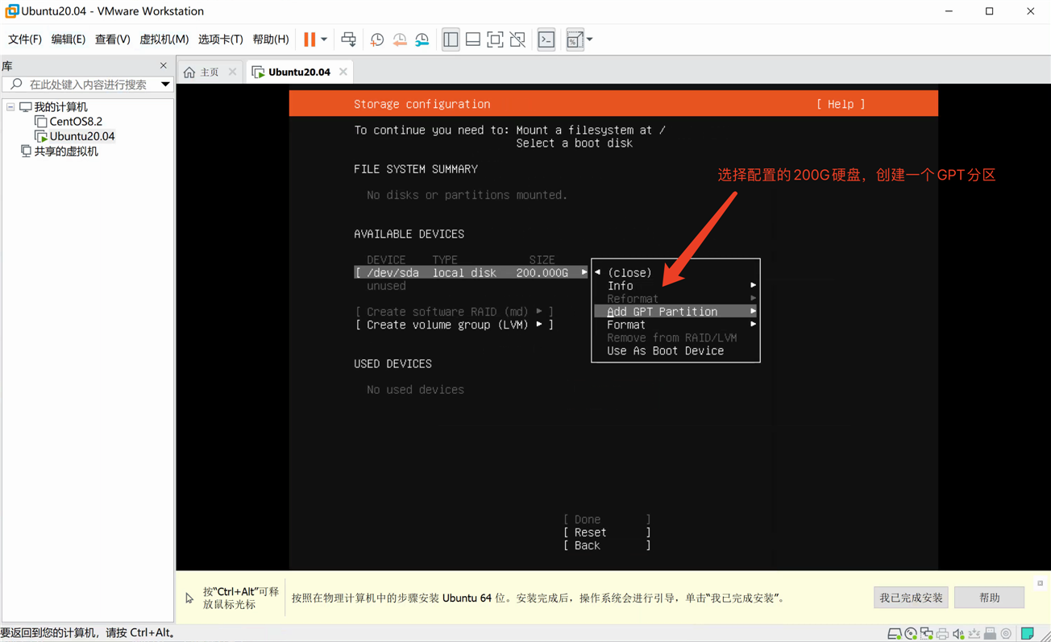Image resolution: width=1051 pixels, height=642 pixels.
Task: Click Create software RAID (md)
Action: point(455,312)
